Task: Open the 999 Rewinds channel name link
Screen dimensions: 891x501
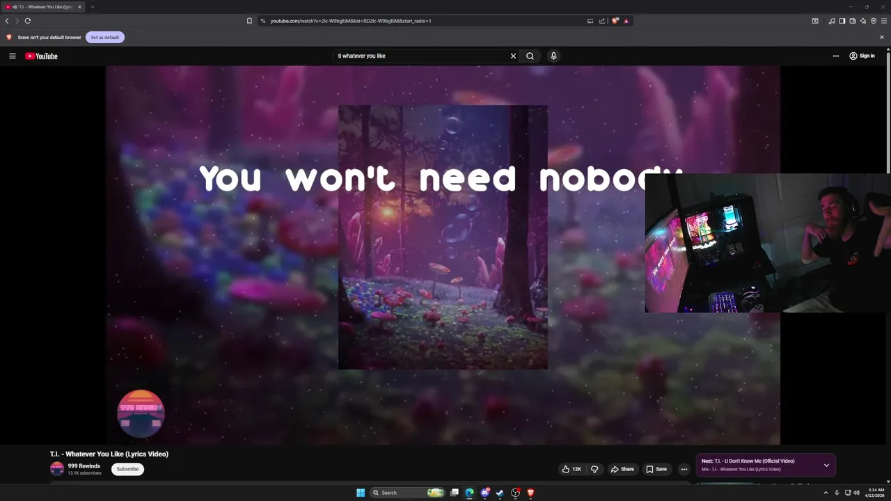Action: [x=84, y=466]
